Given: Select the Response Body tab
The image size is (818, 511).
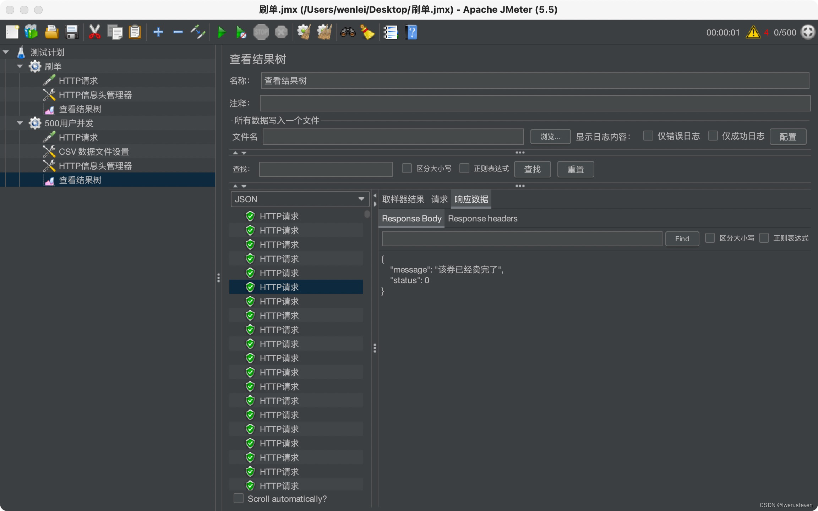Looking at the screenshot, I should [411, 219].
